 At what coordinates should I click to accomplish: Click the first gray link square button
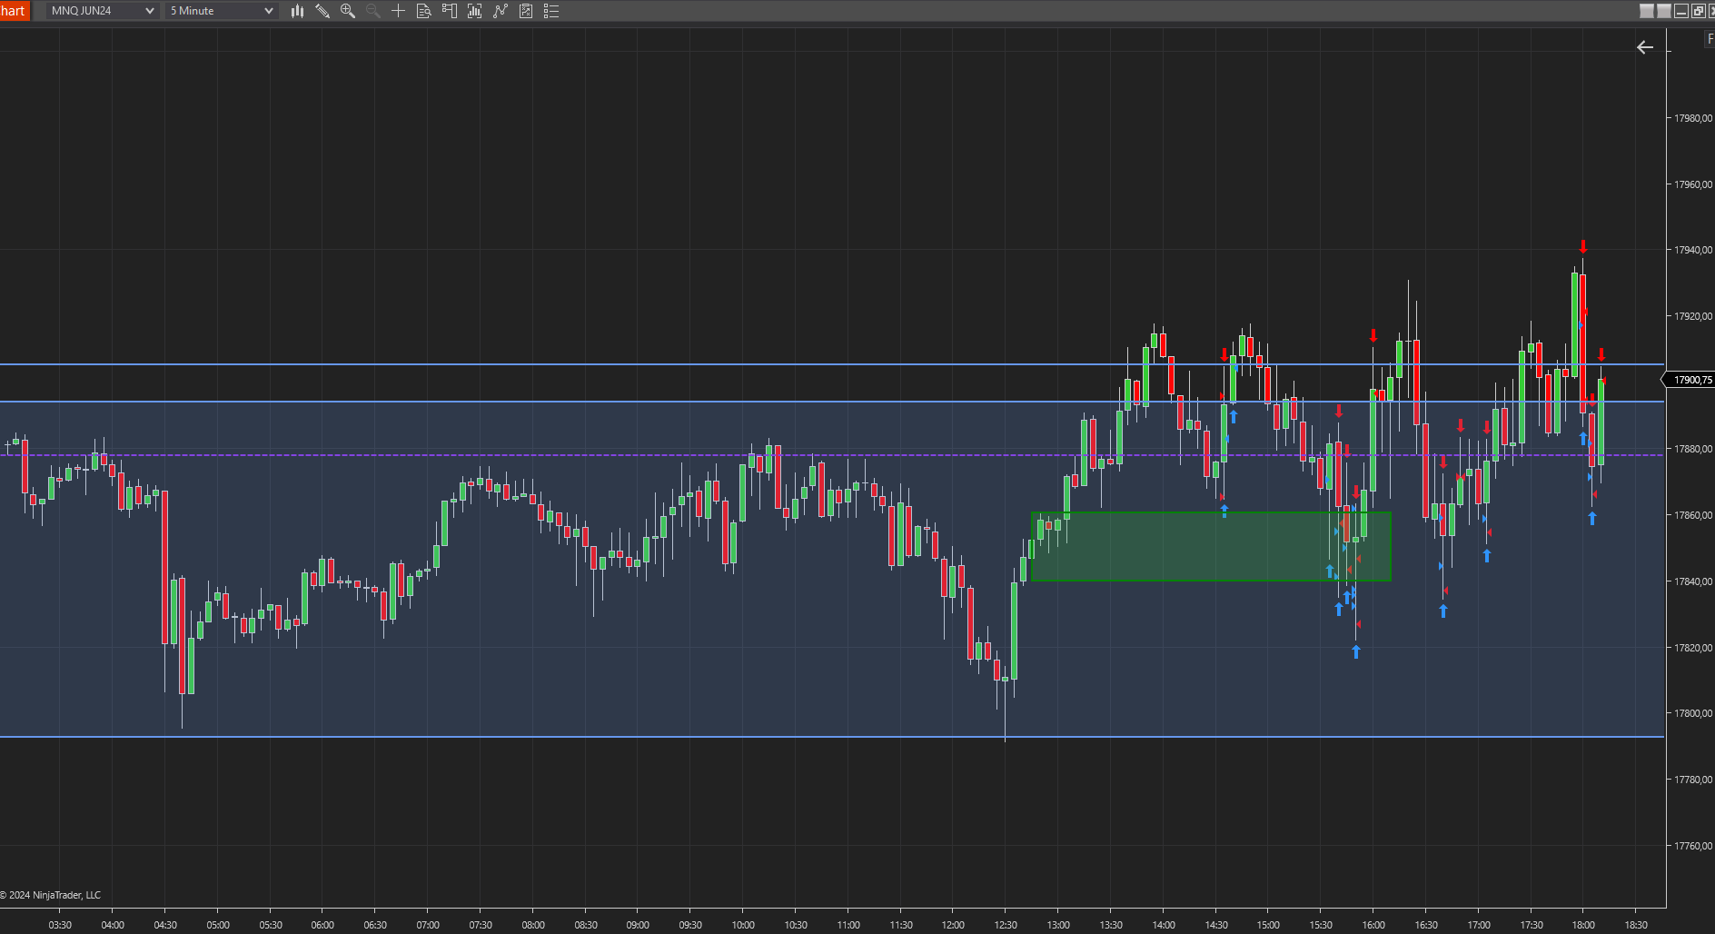tap(1647, 11)
